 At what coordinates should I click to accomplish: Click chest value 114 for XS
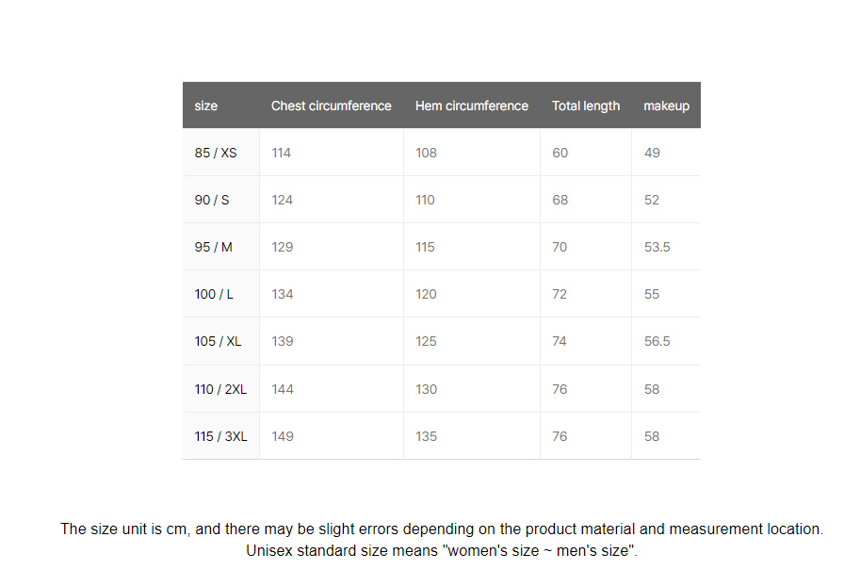(281, 153)
